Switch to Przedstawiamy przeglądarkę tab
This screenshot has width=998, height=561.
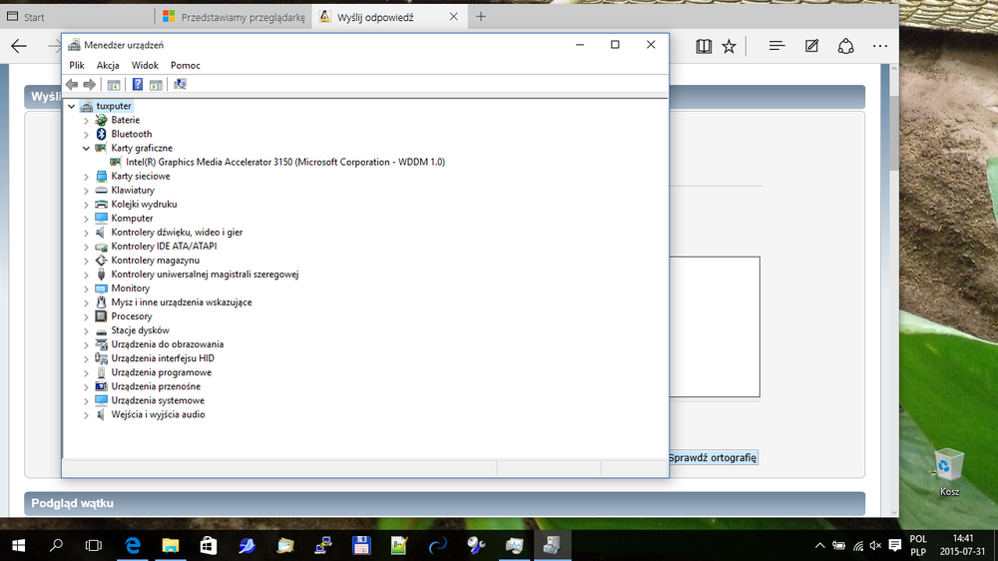point(234,17)
